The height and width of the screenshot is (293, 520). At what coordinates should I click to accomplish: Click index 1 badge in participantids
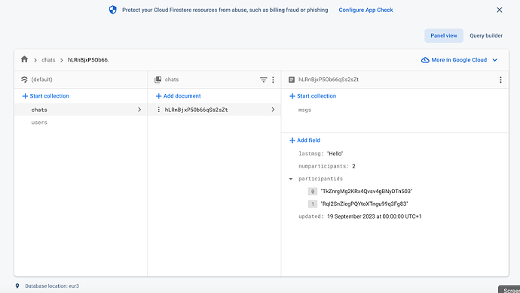tap(313, 204)
